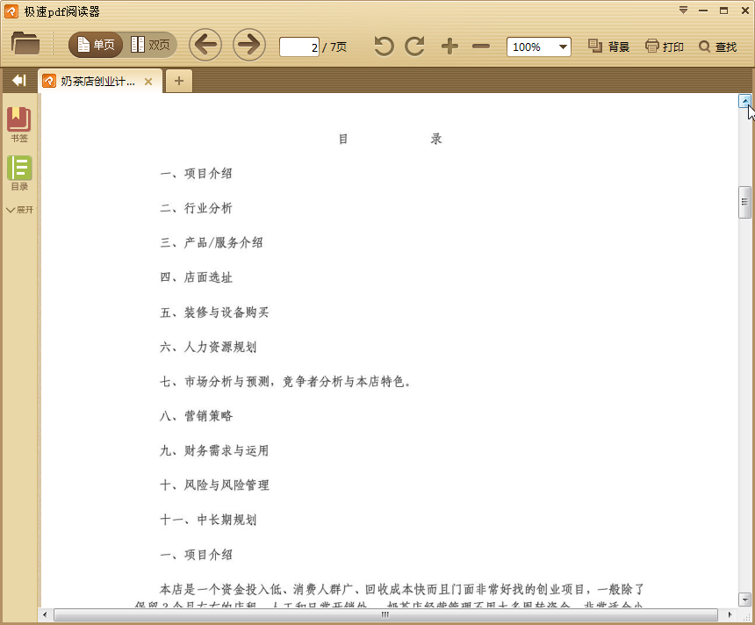Click the entry 九、财务需求与运用
The height and width of the screenshot is (625, 755).
(x=214, y=450)
